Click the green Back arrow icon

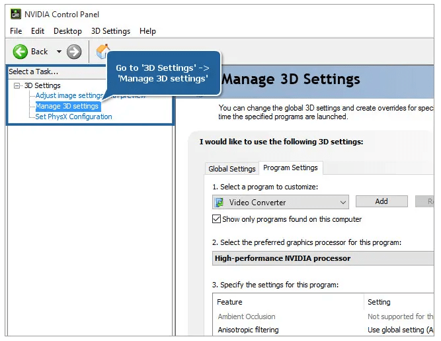20,52
